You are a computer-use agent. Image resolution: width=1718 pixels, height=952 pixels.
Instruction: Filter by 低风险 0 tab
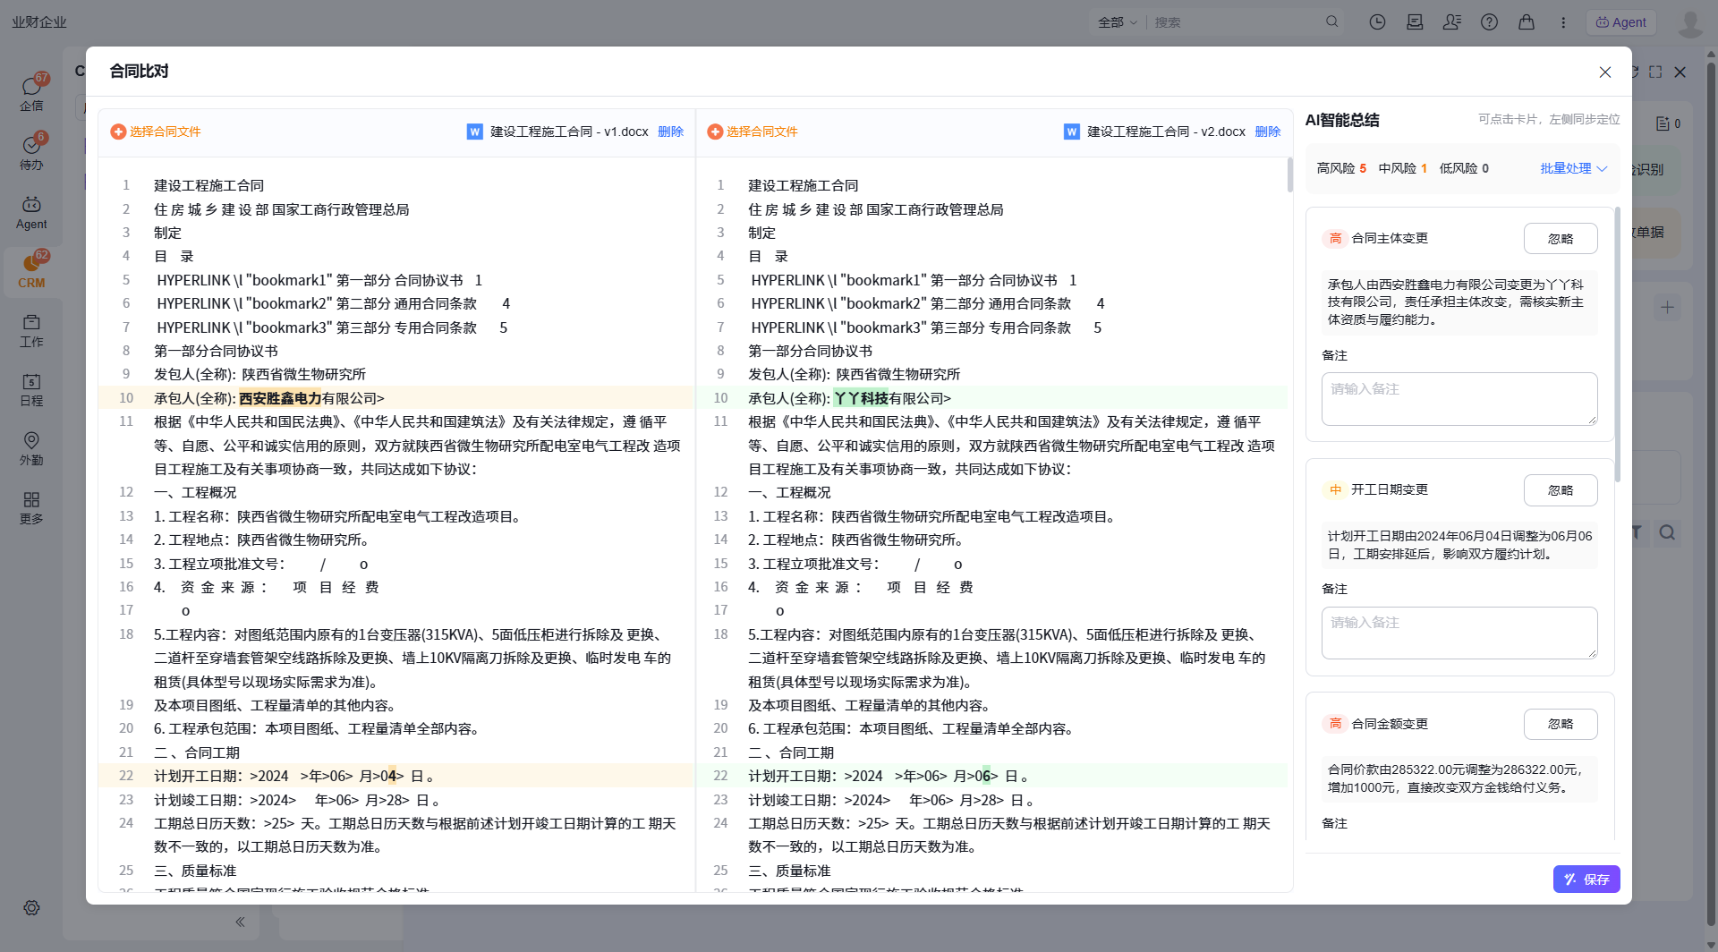pos(1464,168)
